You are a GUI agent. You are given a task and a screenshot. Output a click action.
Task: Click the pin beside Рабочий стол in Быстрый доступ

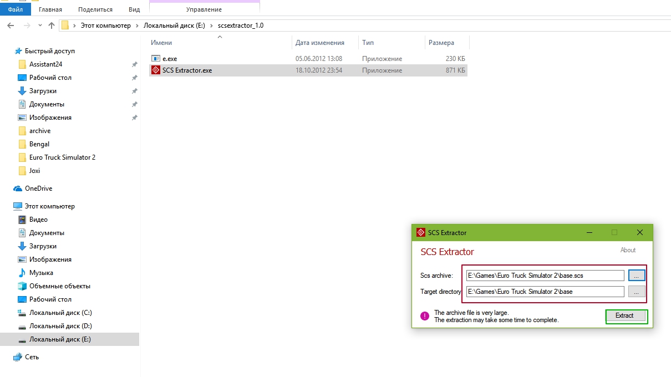tap(134, 78)
